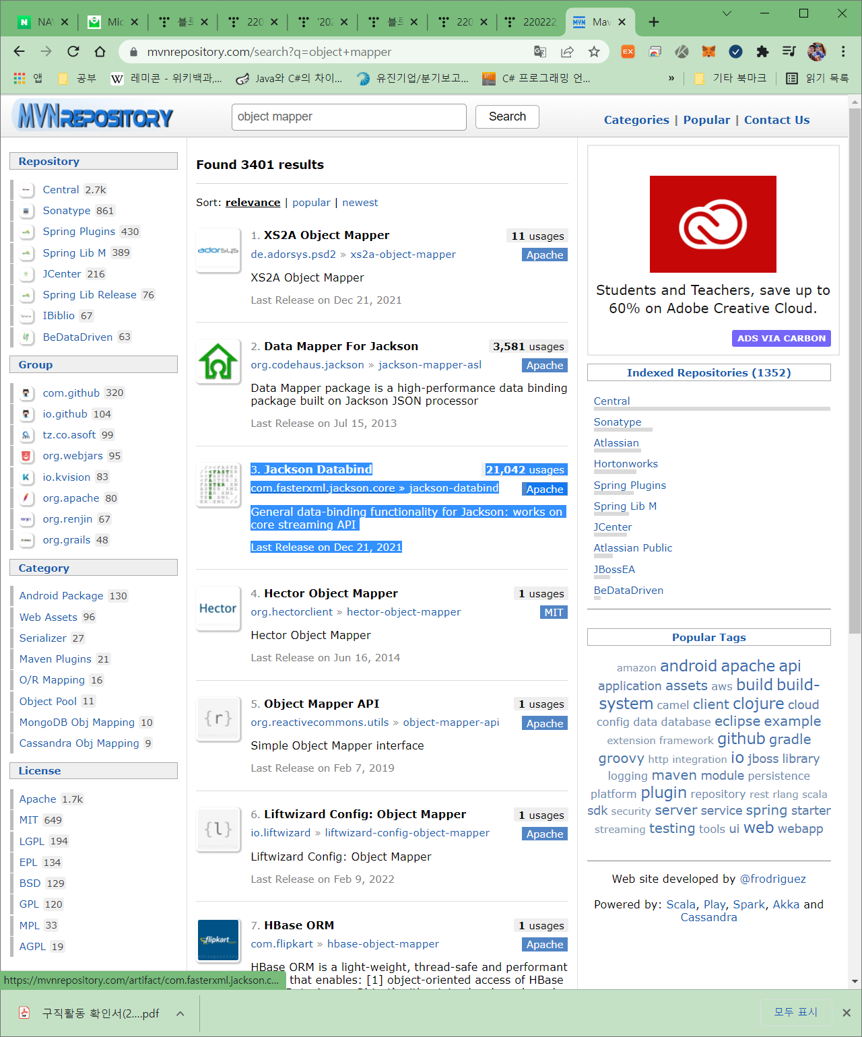Open the reading list icon
Image resolution: width=862 pixels, height=1037 pixels.
(792, 78)
